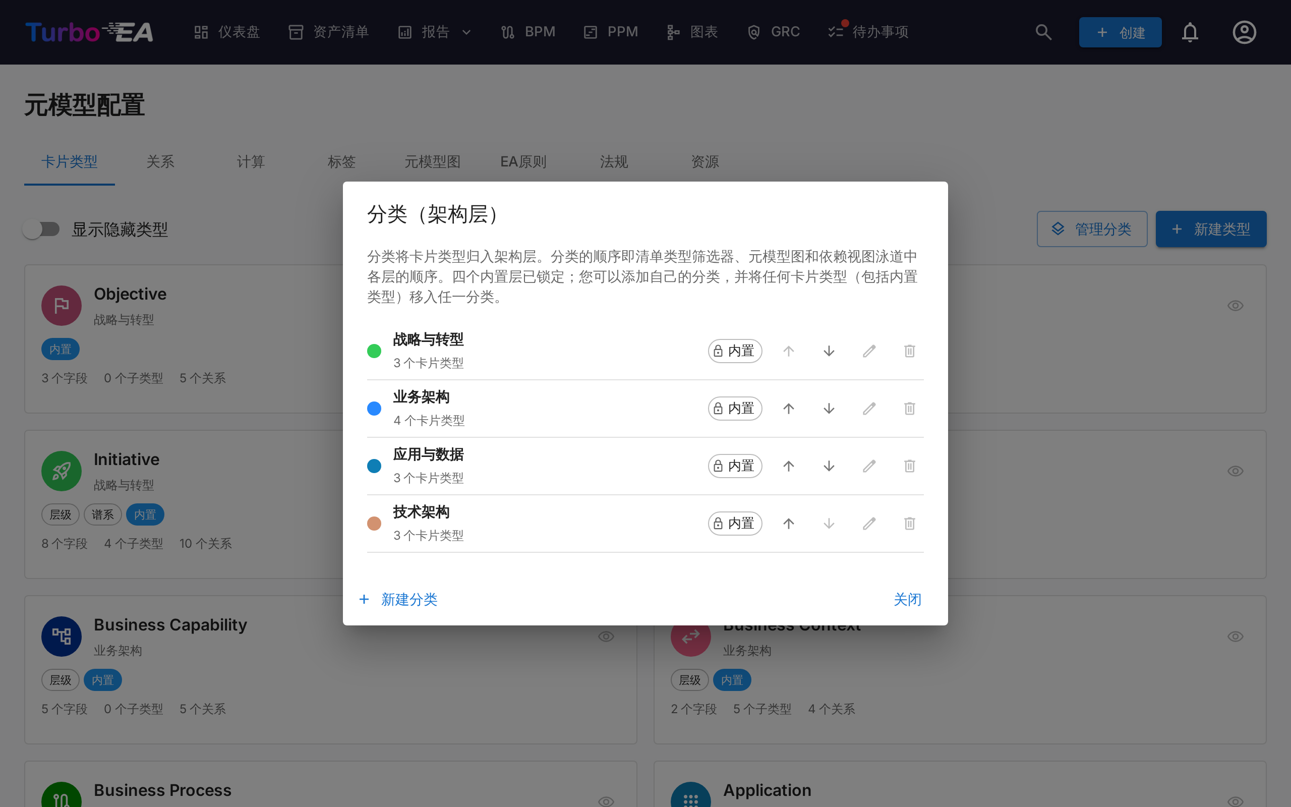
Task: Expand the 报告 dropdown menu
Action: tap(435, 32)
